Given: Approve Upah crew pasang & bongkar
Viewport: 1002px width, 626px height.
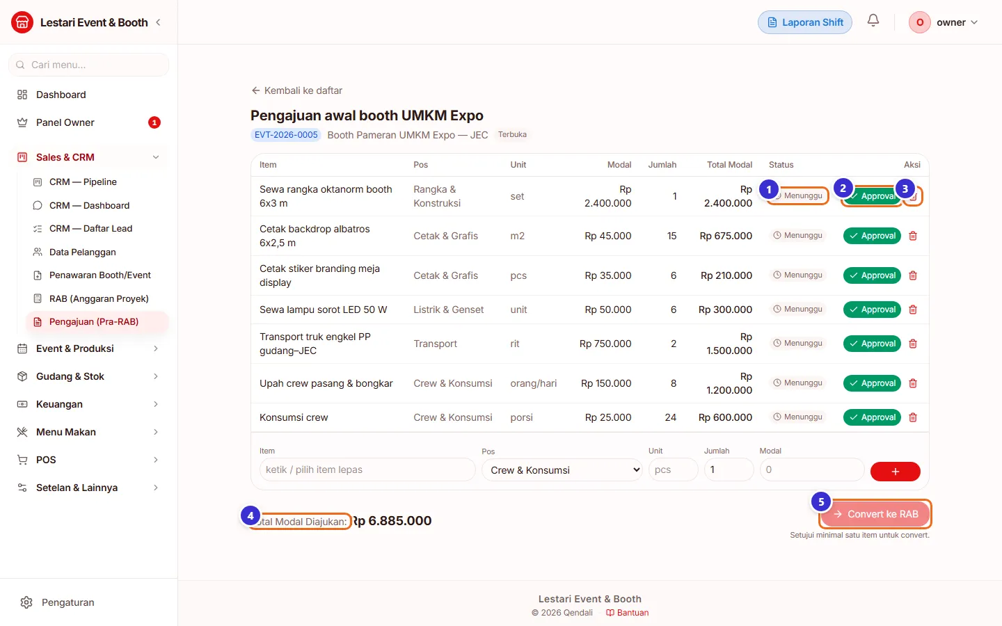Looking at the screenshot, I should click(x=872, y=383).
